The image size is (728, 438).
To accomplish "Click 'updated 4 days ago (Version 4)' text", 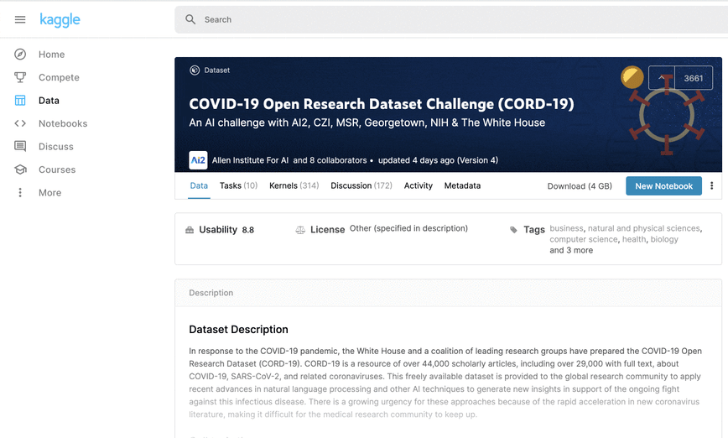I will pyautogui.click(x=438, y=160).
